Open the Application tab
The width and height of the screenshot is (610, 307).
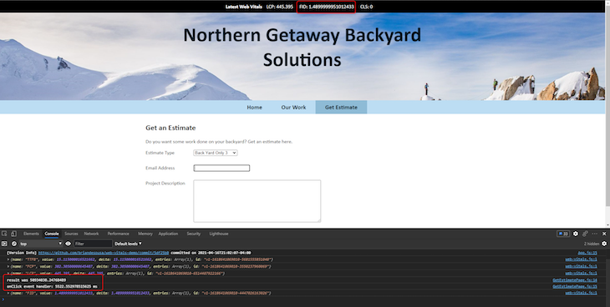[x=168, y=234]
